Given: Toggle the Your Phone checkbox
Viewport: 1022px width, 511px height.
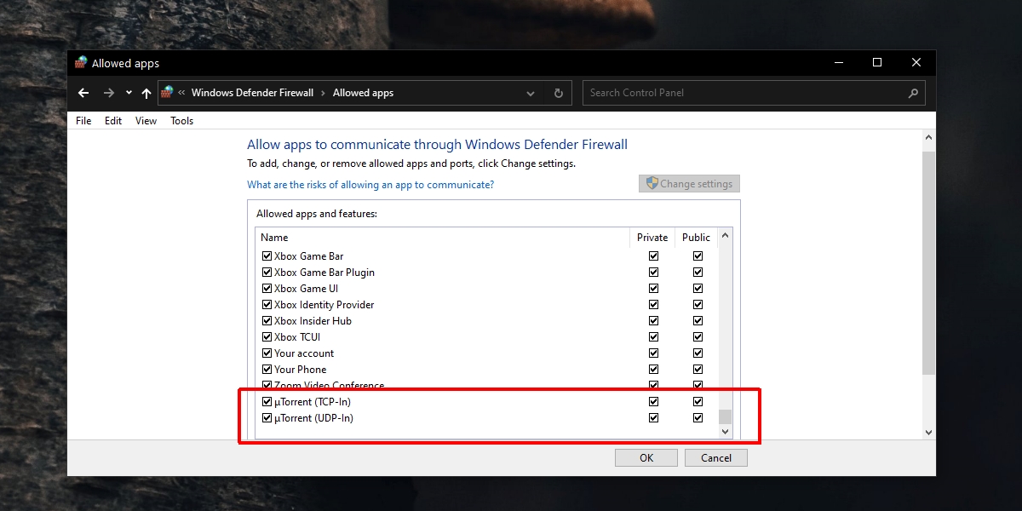Looking at the screenshot, I should point(267,370).
